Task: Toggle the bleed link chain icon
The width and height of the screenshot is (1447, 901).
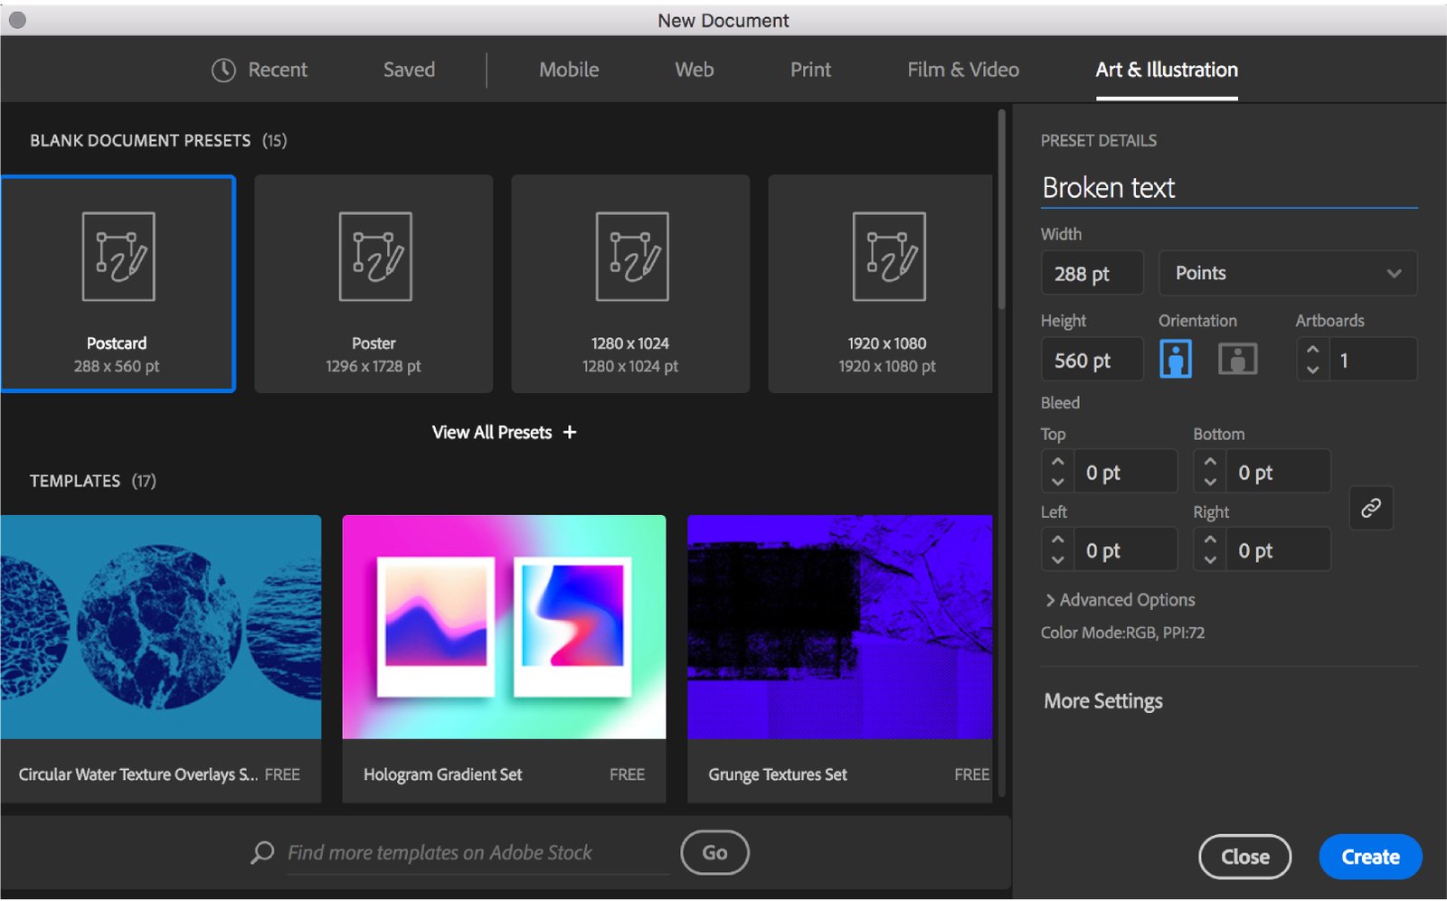Action: [x=1371, y=508]
